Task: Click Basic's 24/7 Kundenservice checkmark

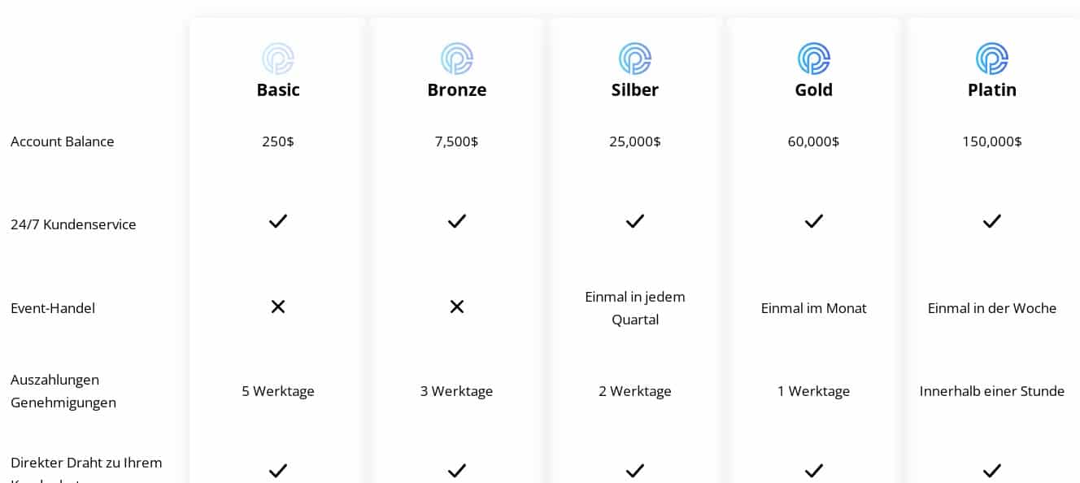Action: 278,221
